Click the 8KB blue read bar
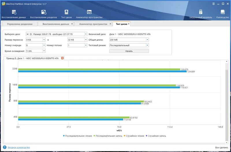Screen dimensions: 231x152 click(x=80, y=104)
